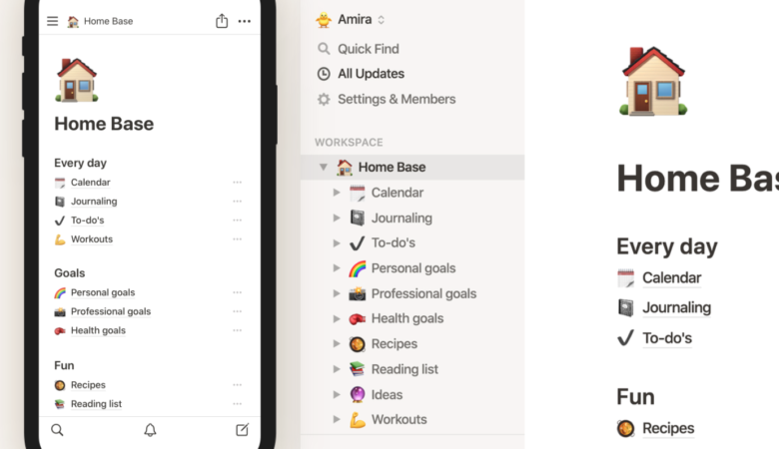Open the phone hamburger menu icon

(x=52, y=21)
